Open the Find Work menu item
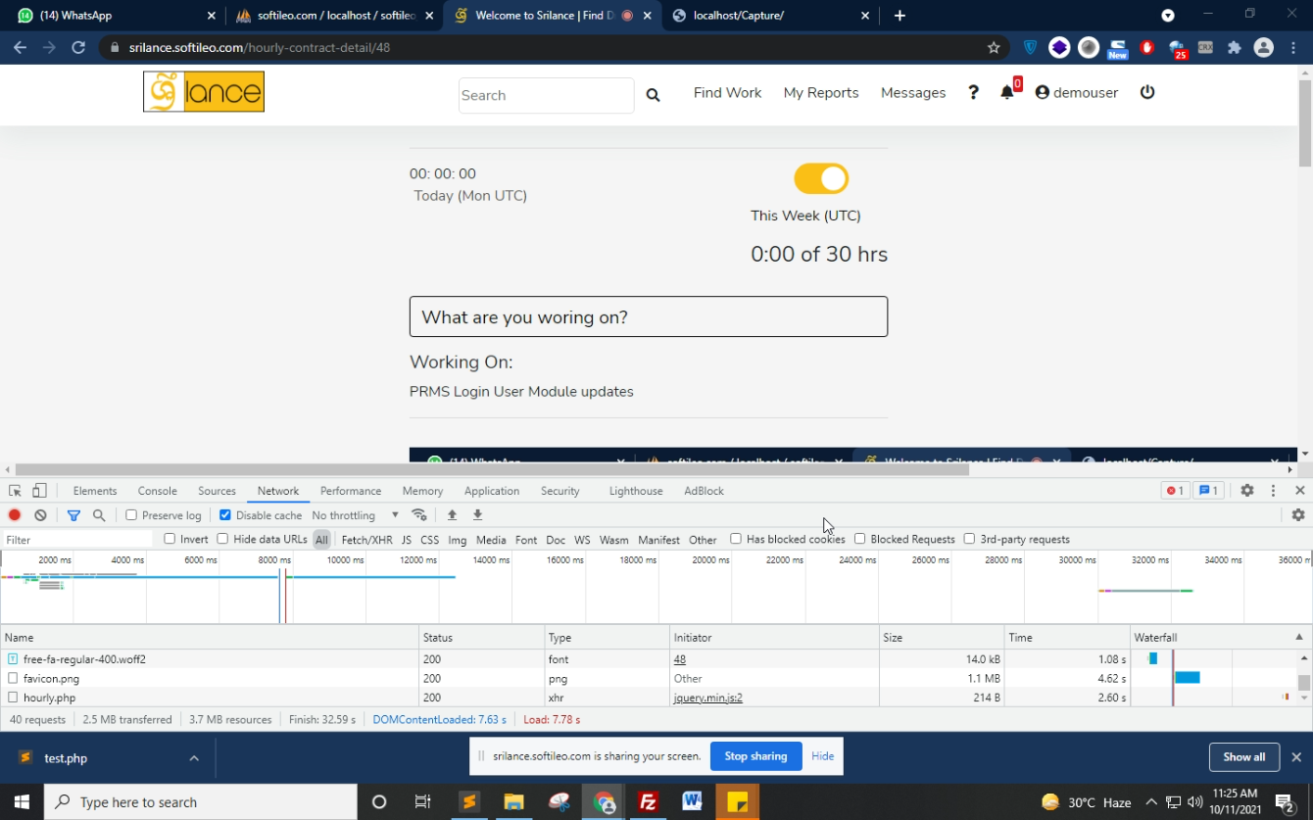The width and height of the screenshot is (1313, 820). coord(727,93)
